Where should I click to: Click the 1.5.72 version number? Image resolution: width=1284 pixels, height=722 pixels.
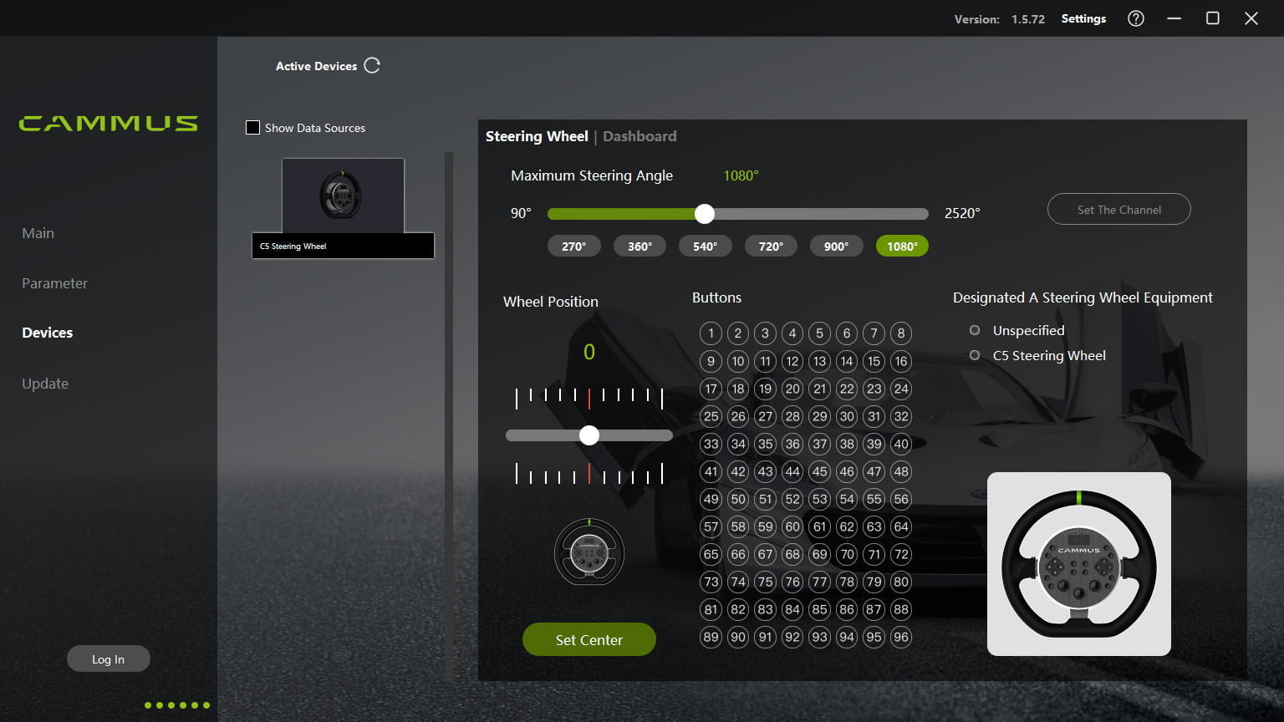1028,19
